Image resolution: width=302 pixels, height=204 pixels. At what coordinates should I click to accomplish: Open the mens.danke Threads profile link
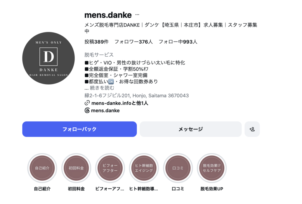(105, 111)
